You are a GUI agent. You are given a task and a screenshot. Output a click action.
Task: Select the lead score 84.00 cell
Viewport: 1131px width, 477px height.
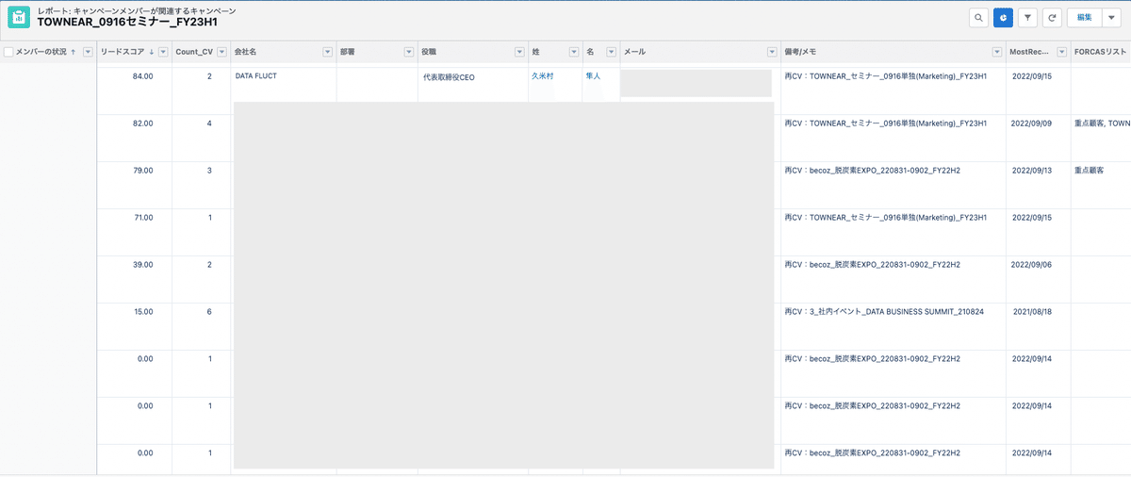pyautogui.click(x=135, y=90)
